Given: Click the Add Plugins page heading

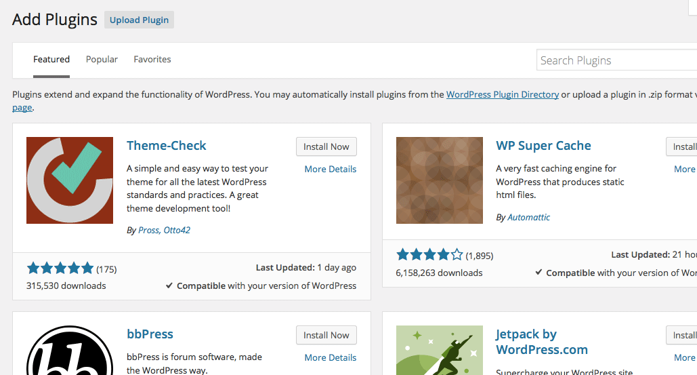Looking at the screenshot, I should 55,20.
